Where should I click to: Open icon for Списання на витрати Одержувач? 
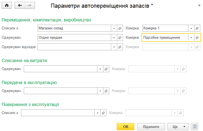(x=106, y=69)
